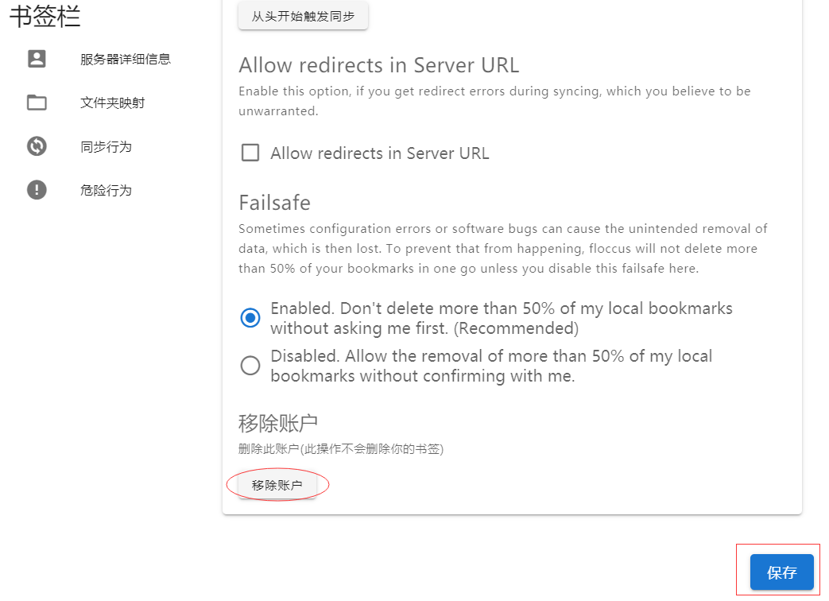829x601 pixels.
Task: Click the folder mapping folder icon
Action: coord(37,102)
